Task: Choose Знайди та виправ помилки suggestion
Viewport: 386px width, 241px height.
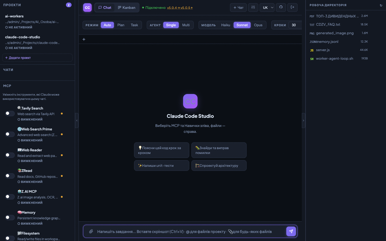Action: coord(219,150)
